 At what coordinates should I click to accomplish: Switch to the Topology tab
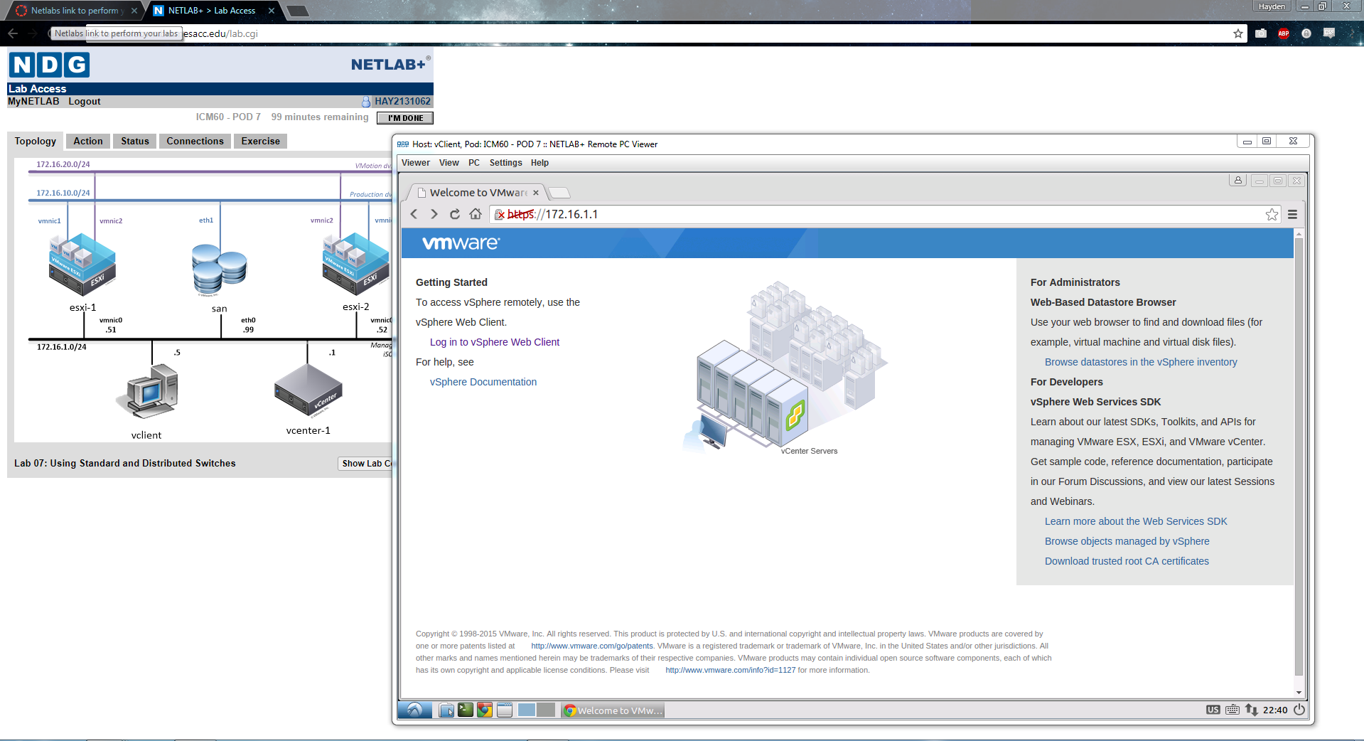coord(36,141)
